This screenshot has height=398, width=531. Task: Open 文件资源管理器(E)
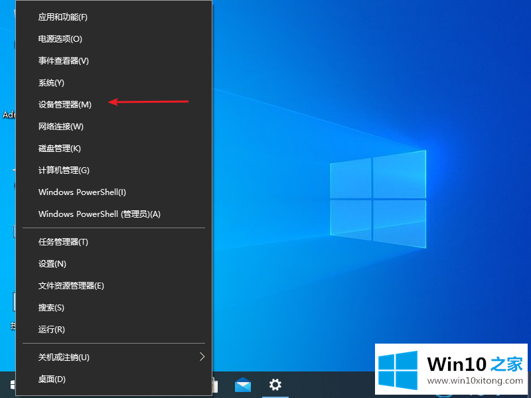tap(71, 286)
